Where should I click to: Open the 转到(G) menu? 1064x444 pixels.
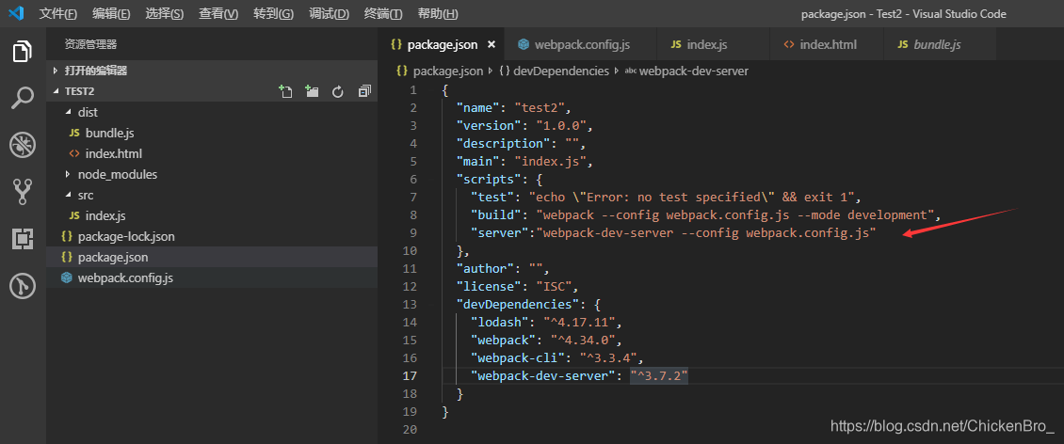[x=273, y=13]
